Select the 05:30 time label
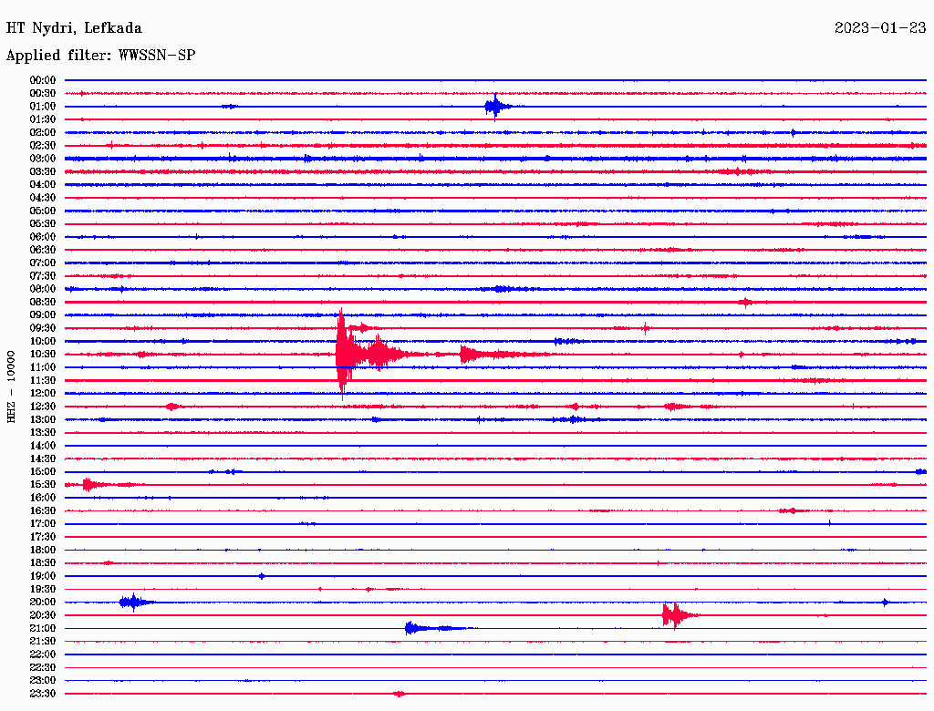 (x=43, y=224)
